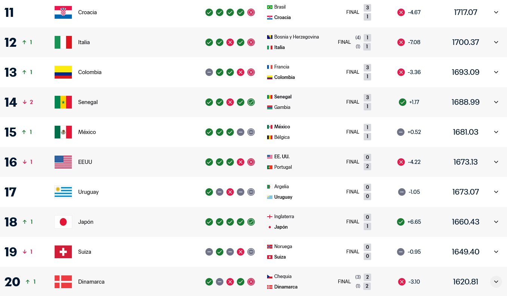Click the Italia flag icon
This screenshot has width=507, height=296.
click(63, 42)
